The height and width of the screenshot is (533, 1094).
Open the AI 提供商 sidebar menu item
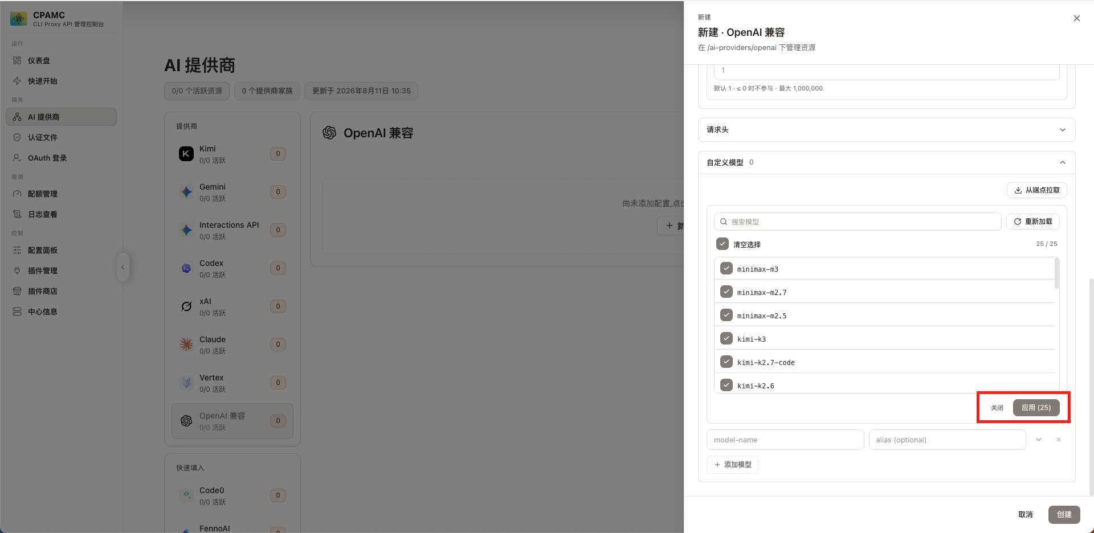point(61,117)
